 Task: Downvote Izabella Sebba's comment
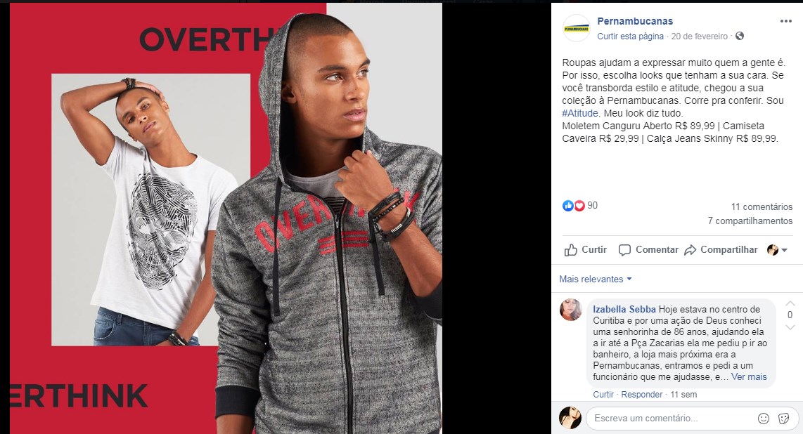[x=790, y=327]
